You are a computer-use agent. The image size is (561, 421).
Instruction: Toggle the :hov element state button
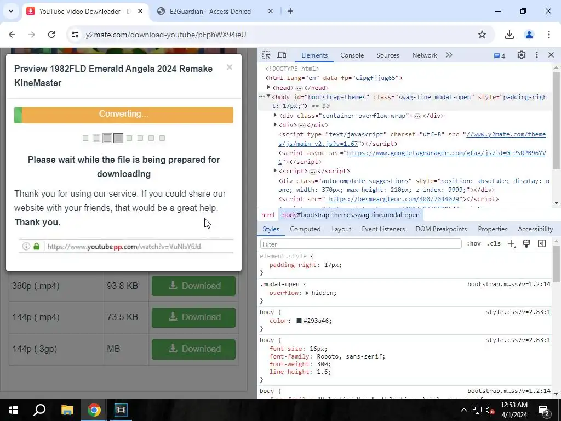(474, 244)
